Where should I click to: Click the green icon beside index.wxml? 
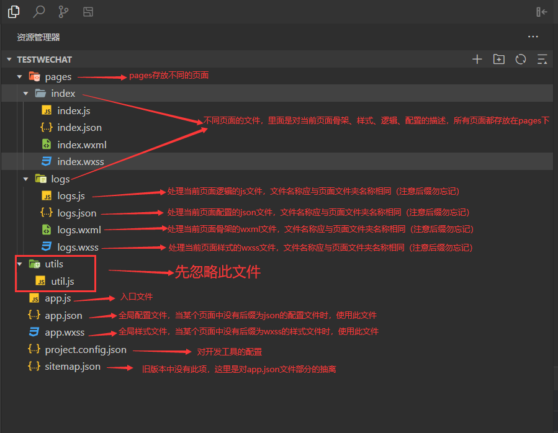tap(47, 144)
